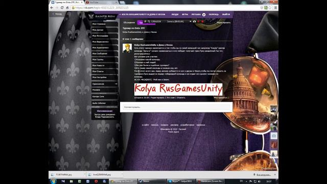The height and width of the screenshot is (184, 327).
Task: Open the Chrome menu icon
Action: (275, 8)
